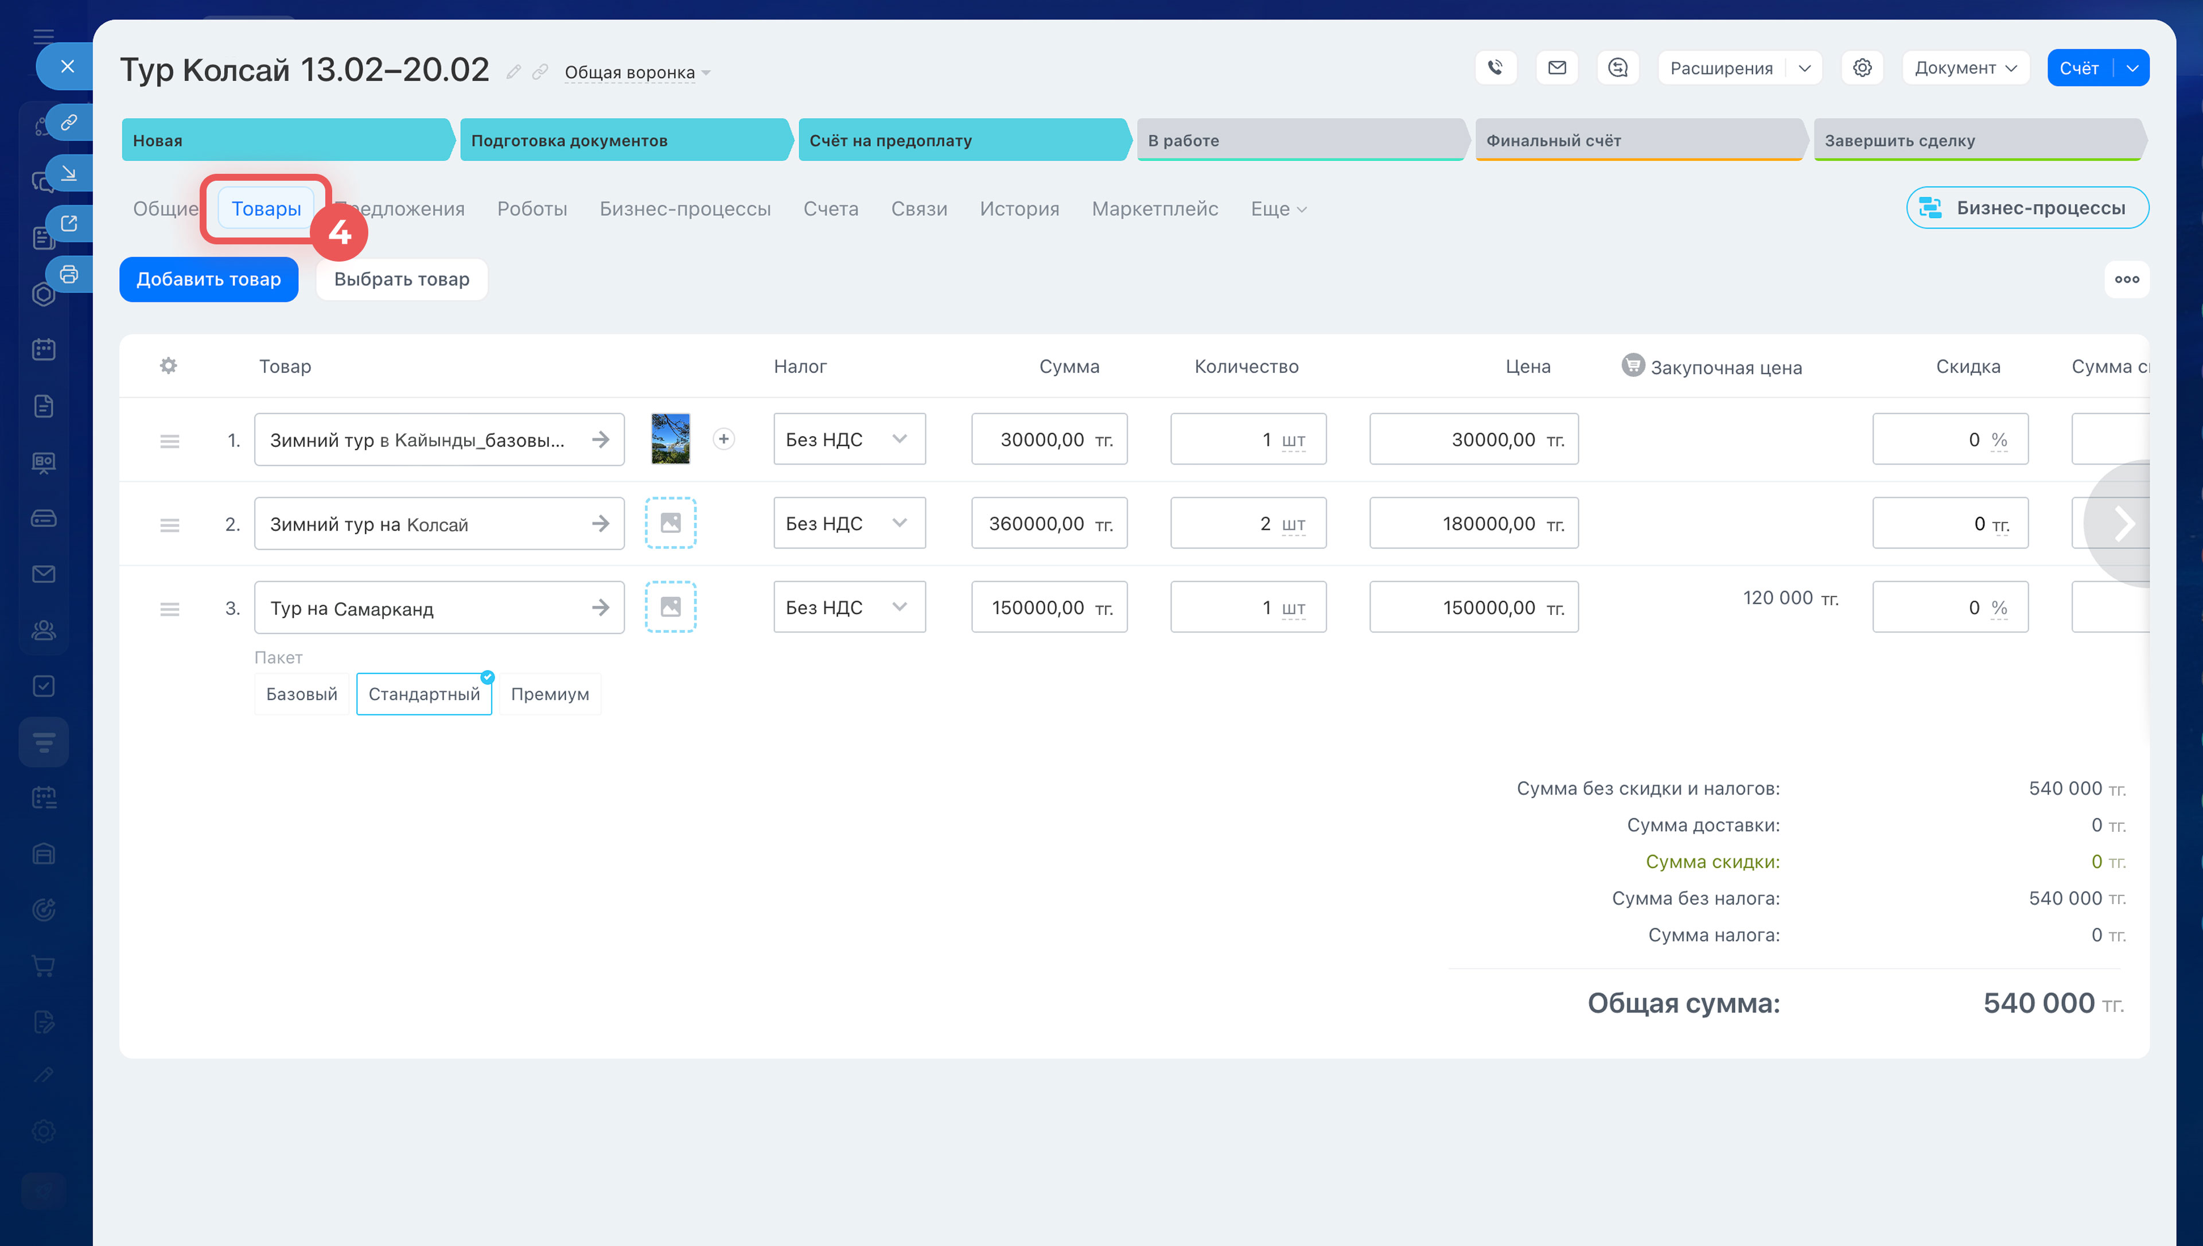Open the chat icon next to Расширения
The image size is (2203, 1246).
(1618, 68)
